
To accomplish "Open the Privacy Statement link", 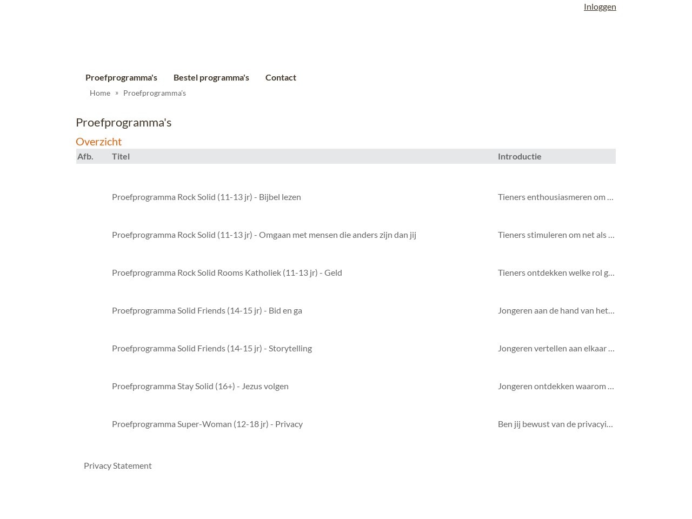I will pos(117,465).
